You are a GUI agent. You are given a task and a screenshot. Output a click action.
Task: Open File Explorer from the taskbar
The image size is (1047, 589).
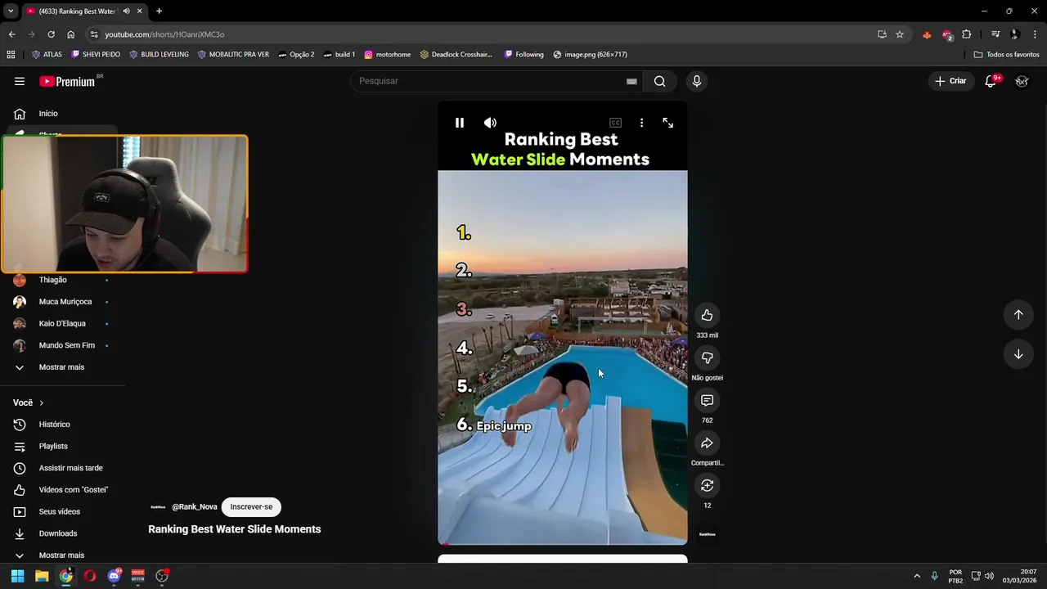[42, 576]
